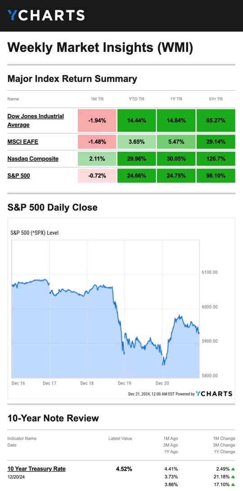Click the S&P 500 YTD TR 24.66% cell

(137, 176)
